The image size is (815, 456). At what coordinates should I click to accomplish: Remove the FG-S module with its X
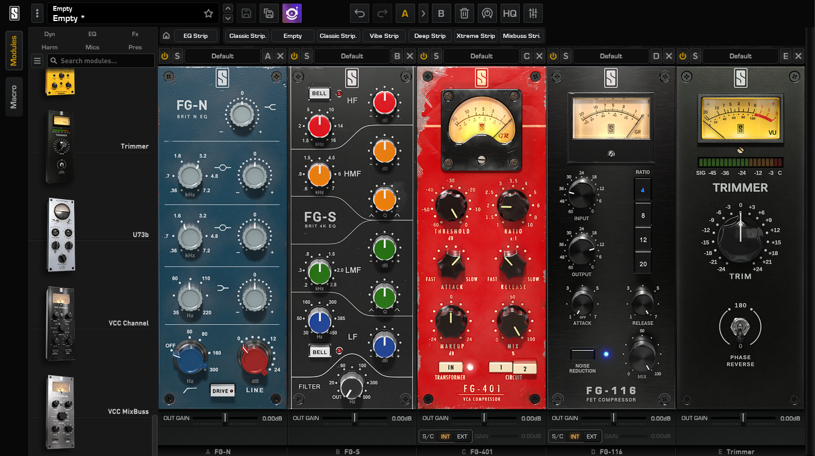coord(410,56)
